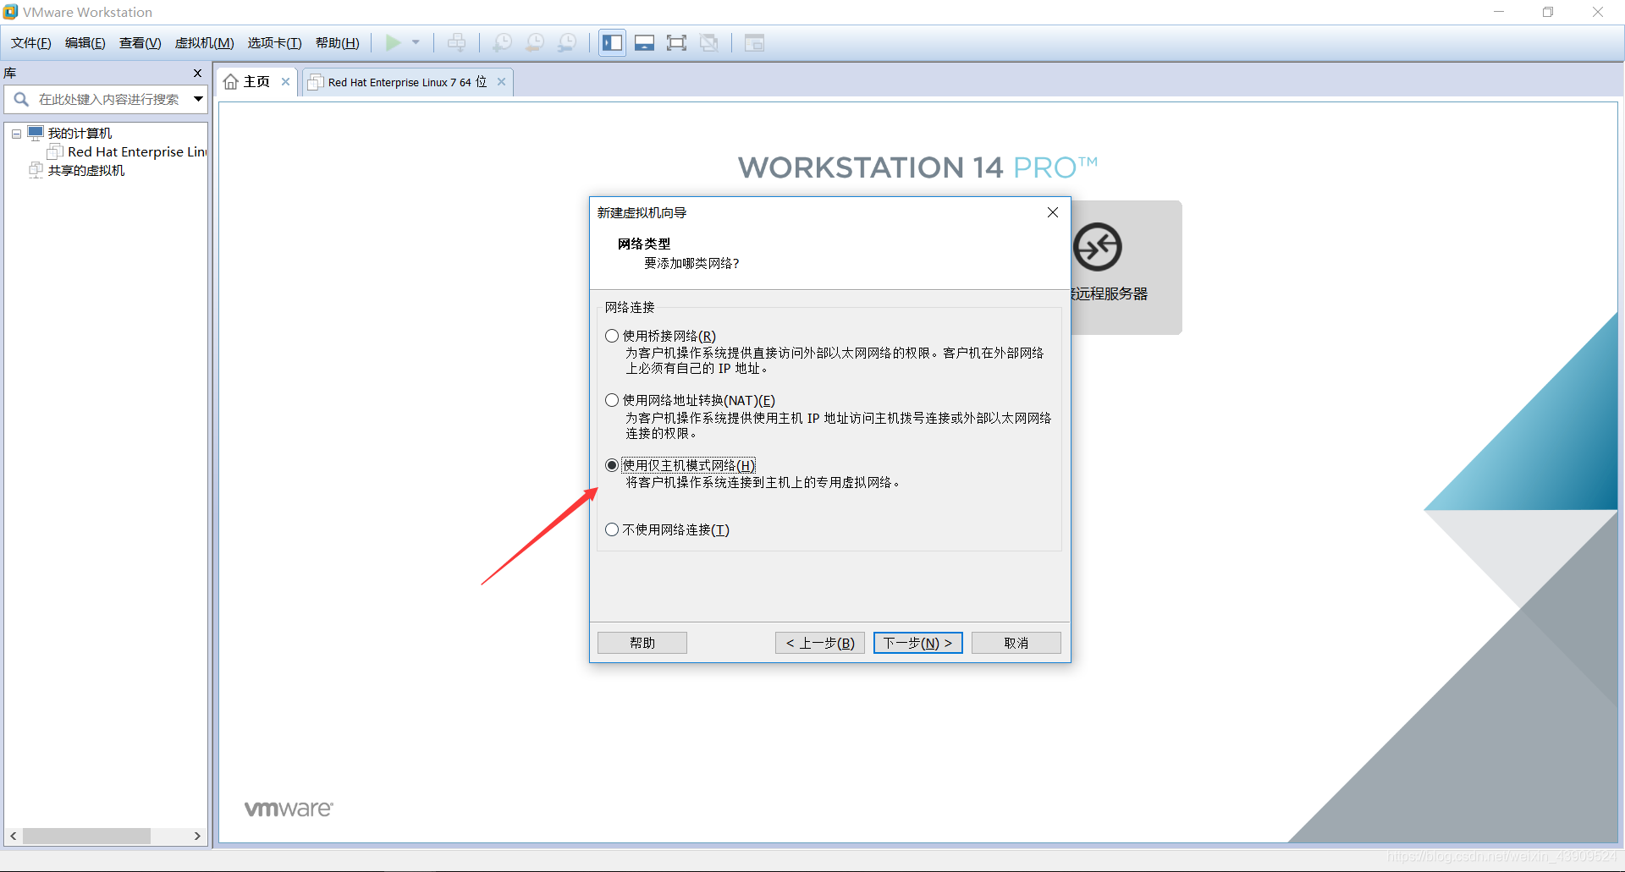The width and height of the screenshot is (1625, 872).
Task: Select 不使用网络连接(T) radio button
Action: point(612,529)
